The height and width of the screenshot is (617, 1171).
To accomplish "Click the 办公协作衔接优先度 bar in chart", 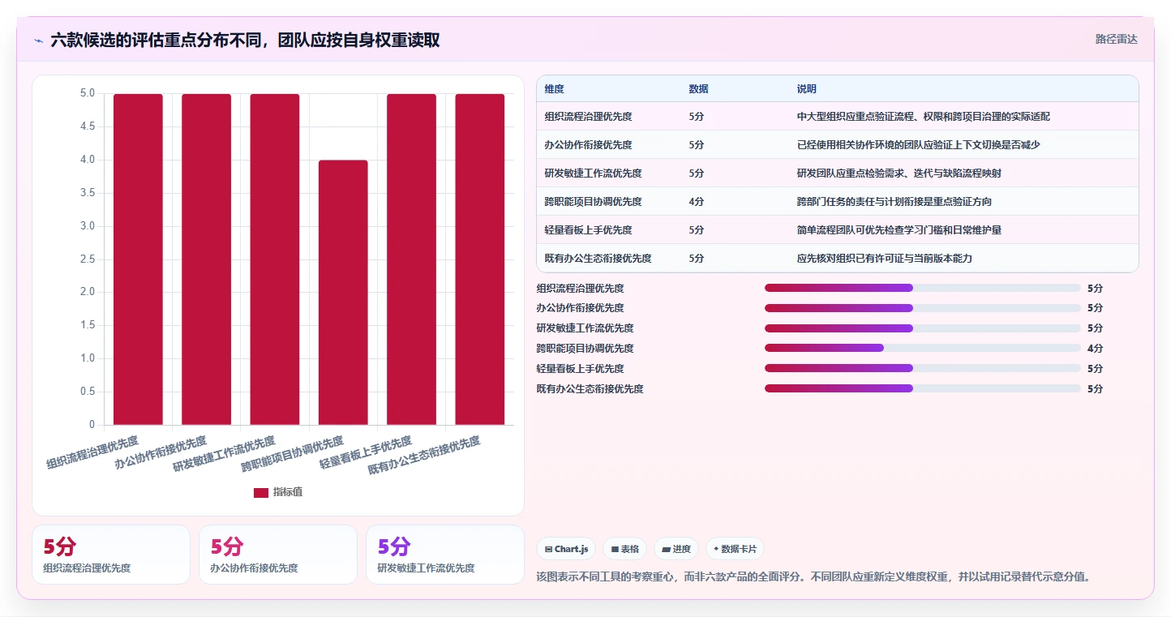I will 206,259.
